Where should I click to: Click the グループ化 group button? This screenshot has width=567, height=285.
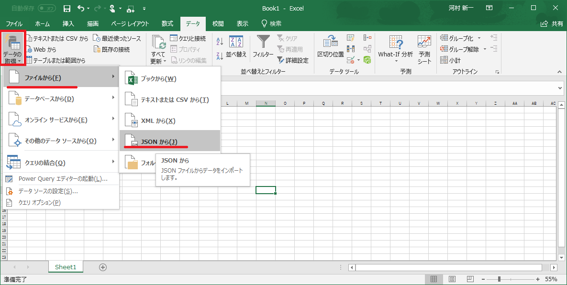pyautogui.click(x=456, y=38)
